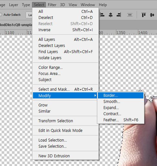The width and height of the screenshot is (157, 166).
Task: Click the unsplash document tab
Action: tap(16, 25)
